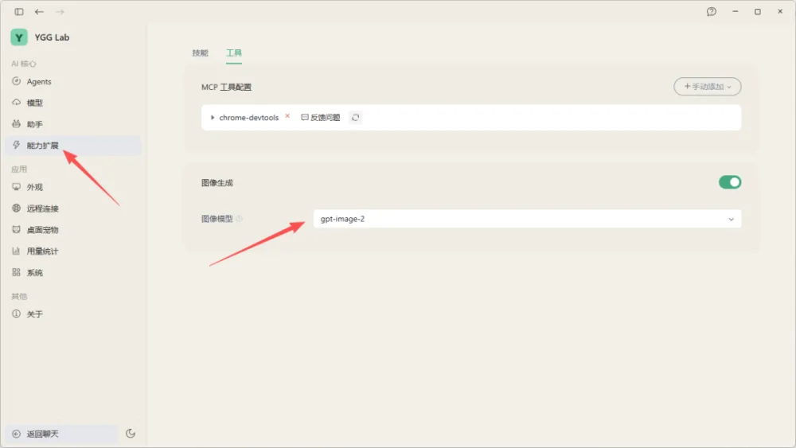This screenshot has width=796, height=448.
Task: Click the forward navigation arrow
Action: [60, 12]
